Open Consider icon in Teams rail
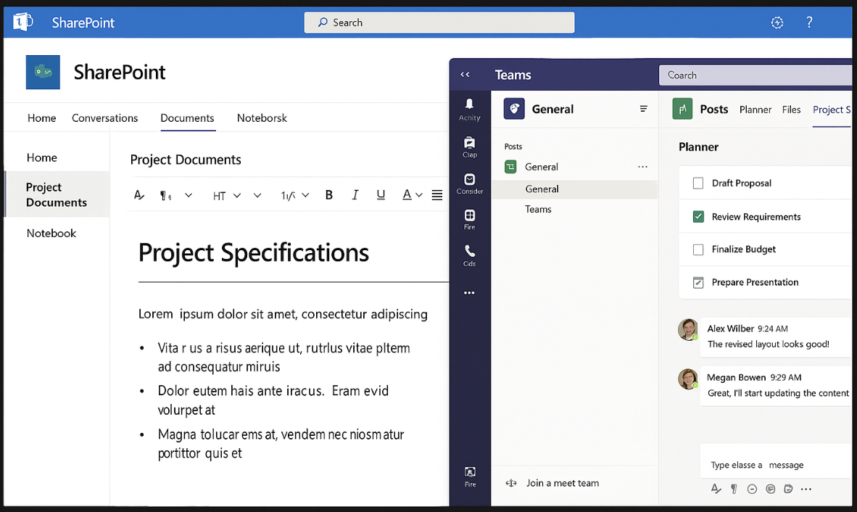857x512 pixels. [469, 183]
